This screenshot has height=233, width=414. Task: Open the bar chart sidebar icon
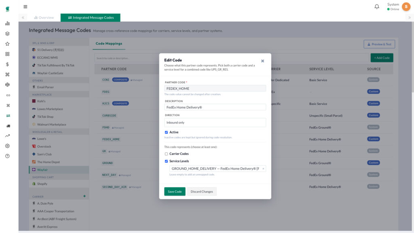pyautogui.click(x=7, y=23)
